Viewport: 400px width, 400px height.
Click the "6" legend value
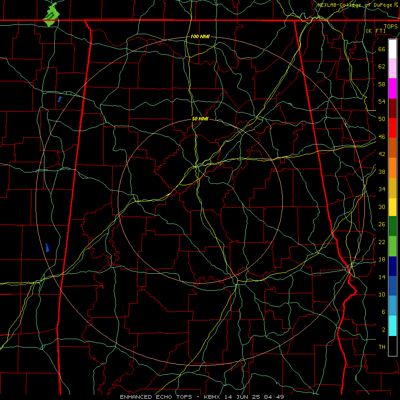[383, 312]
